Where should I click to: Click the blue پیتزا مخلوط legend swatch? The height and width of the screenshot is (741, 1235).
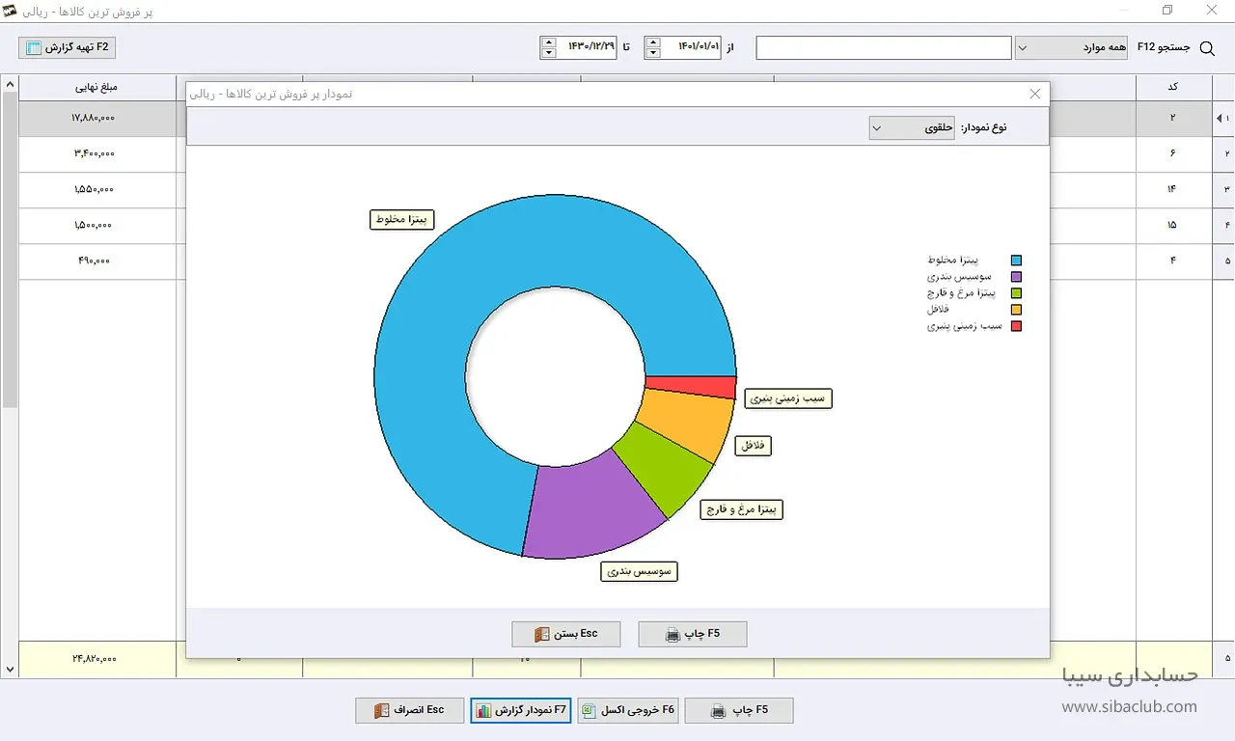(x=1016, y=261)
